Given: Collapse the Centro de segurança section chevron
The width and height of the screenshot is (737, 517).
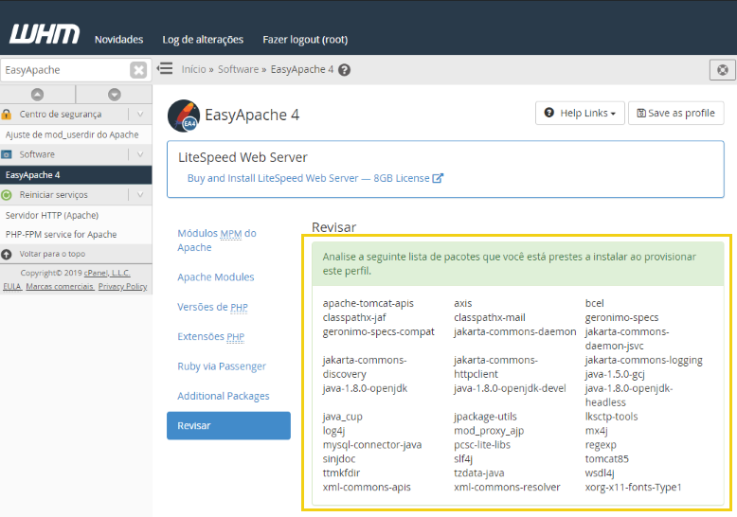Looking at the screenshot, I should click(140, 115).
